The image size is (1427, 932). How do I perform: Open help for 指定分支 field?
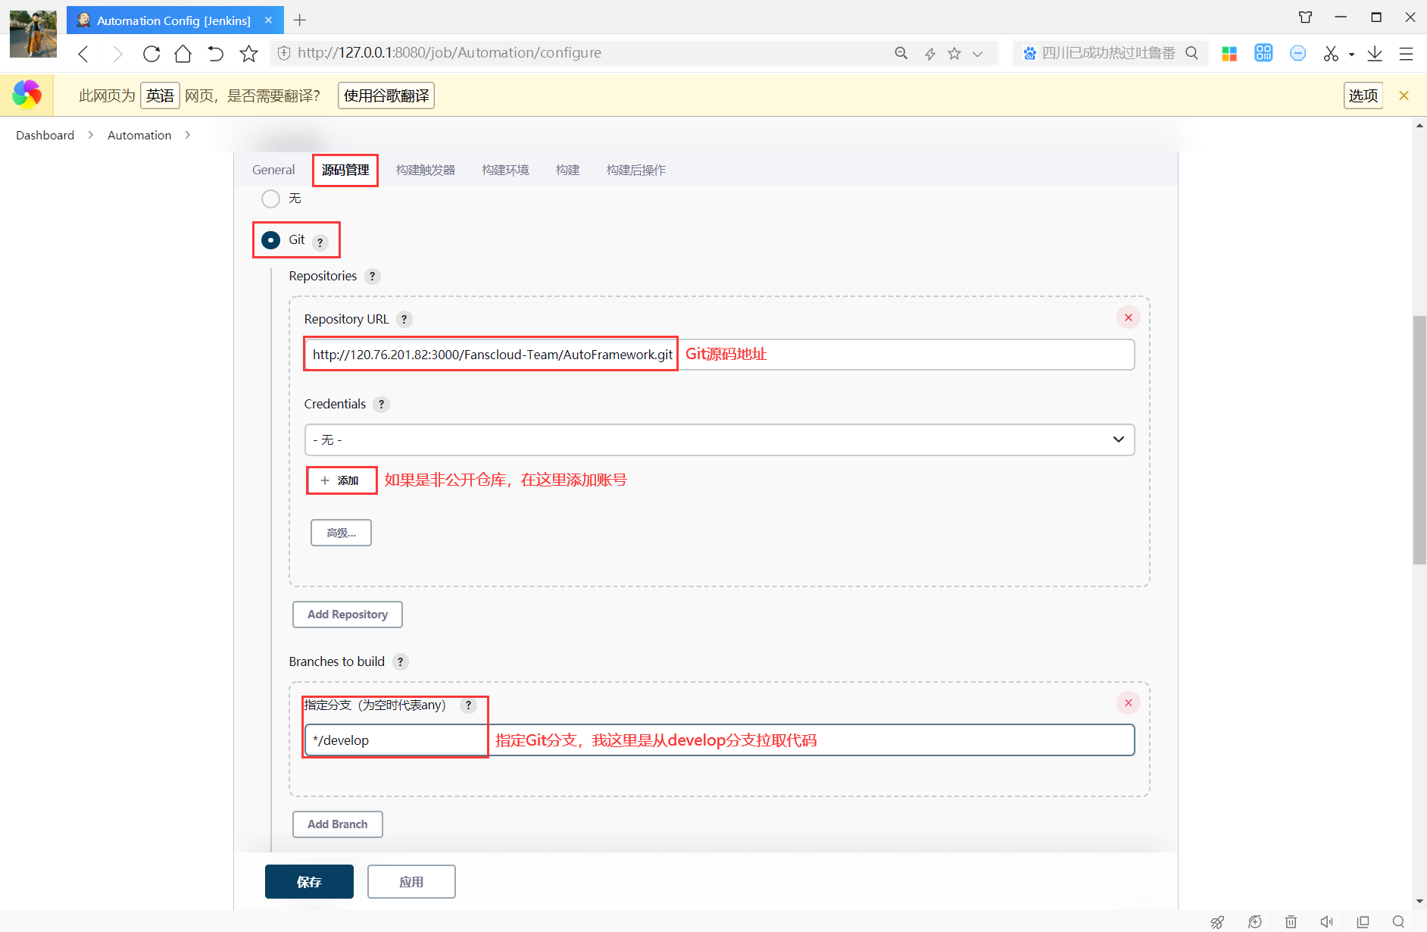tap(469, 705)
